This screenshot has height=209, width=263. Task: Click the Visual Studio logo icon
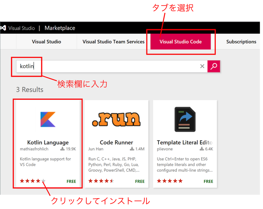coord(3,28)
